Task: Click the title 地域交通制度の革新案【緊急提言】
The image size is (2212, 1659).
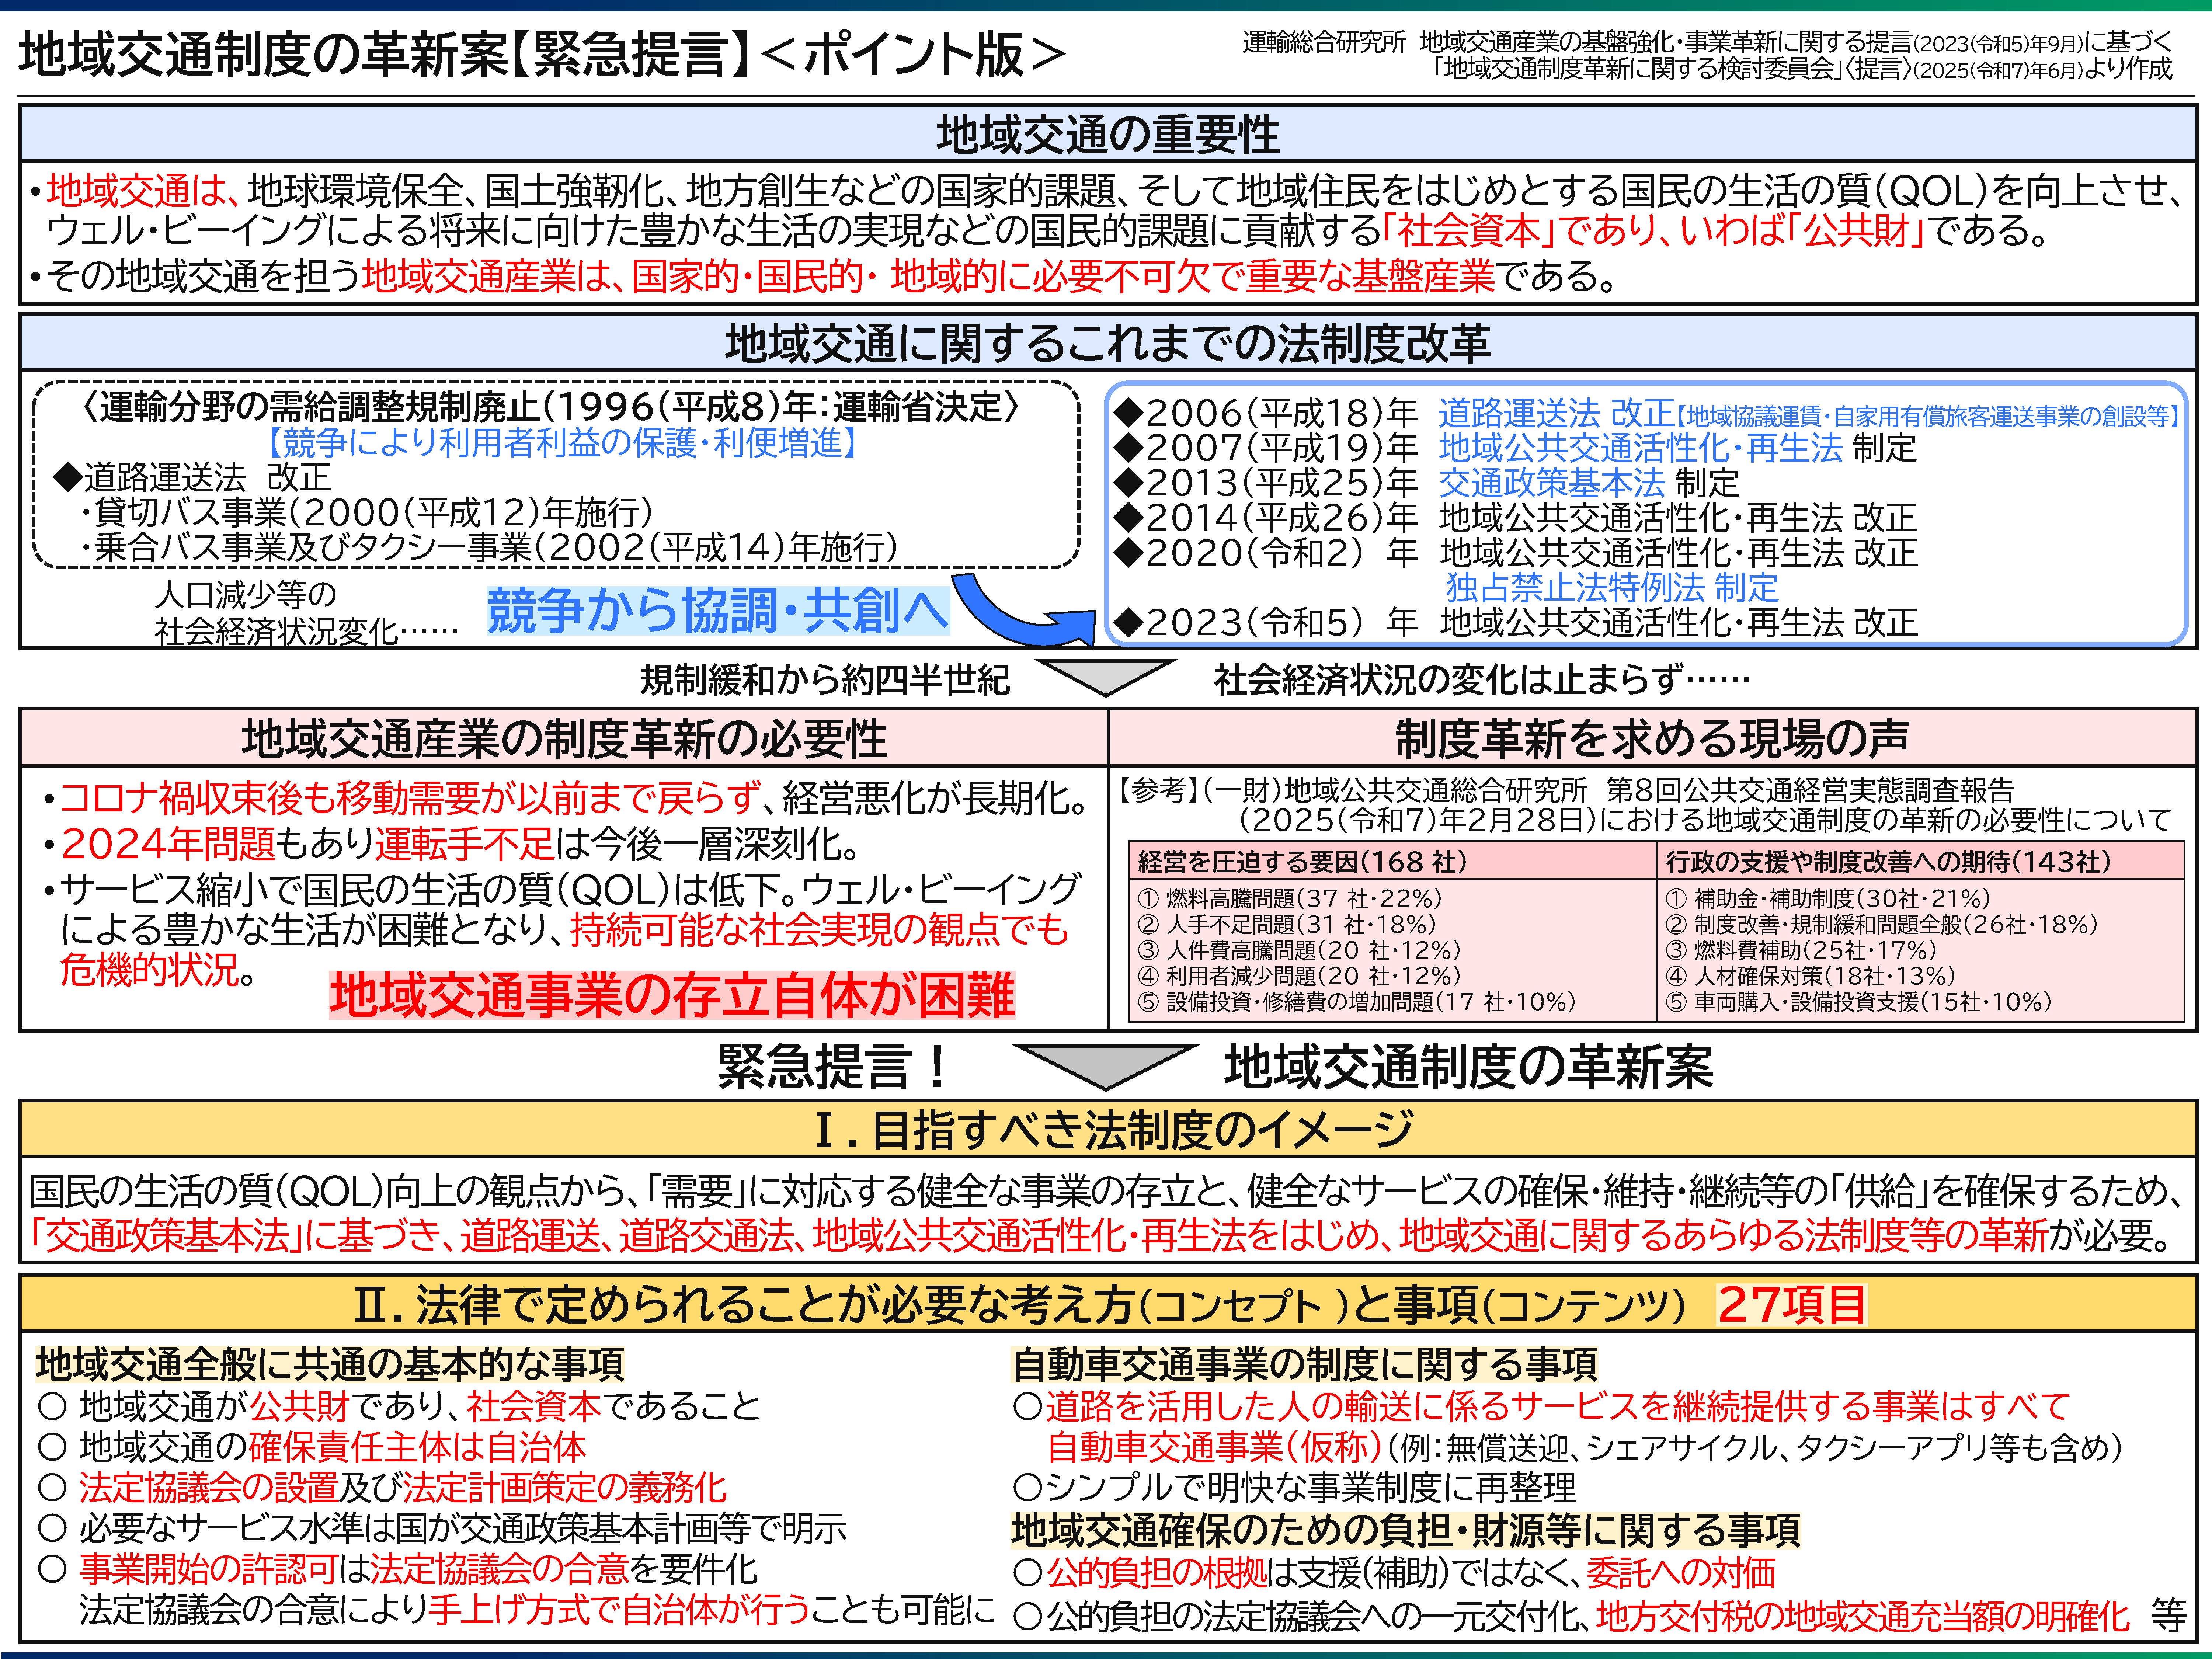Action: coord(385,55)
